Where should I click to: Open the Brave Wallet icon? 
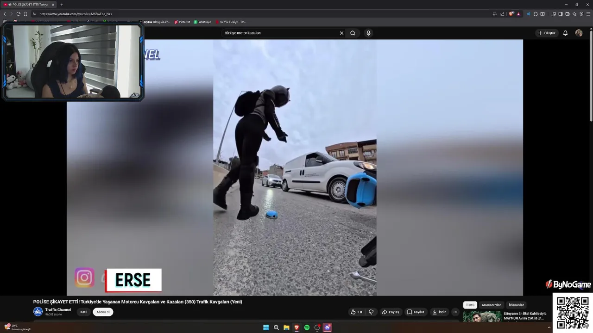(568, 14)
